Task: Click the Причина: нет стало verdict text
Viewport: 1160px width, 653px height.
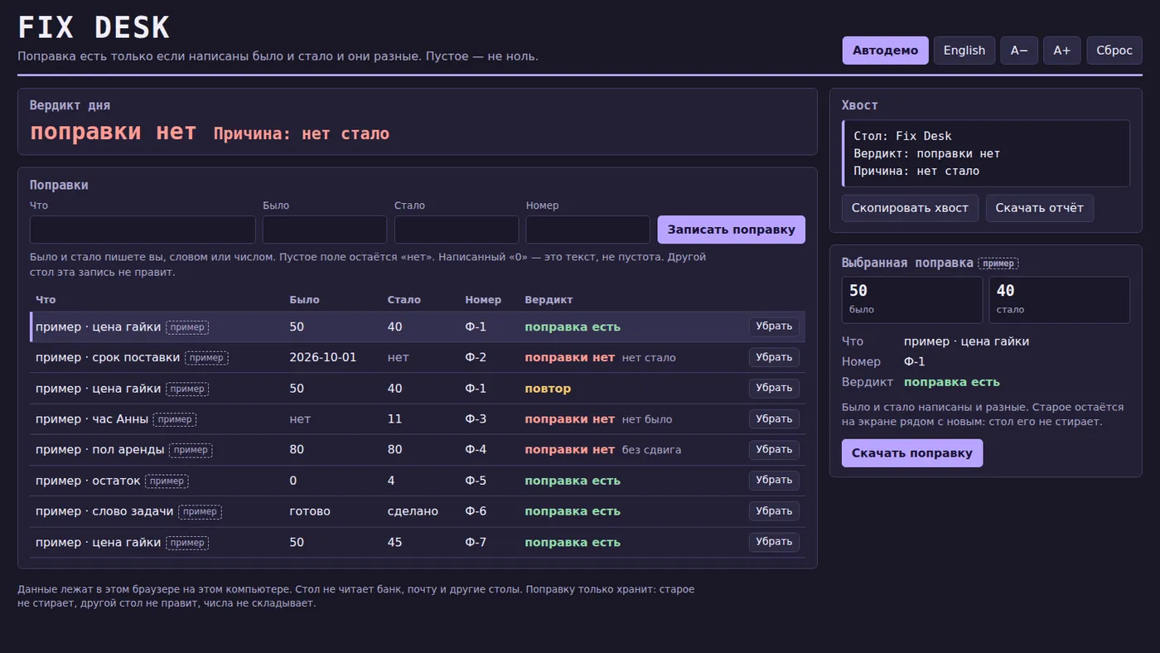Action: [x=302, y=133]
